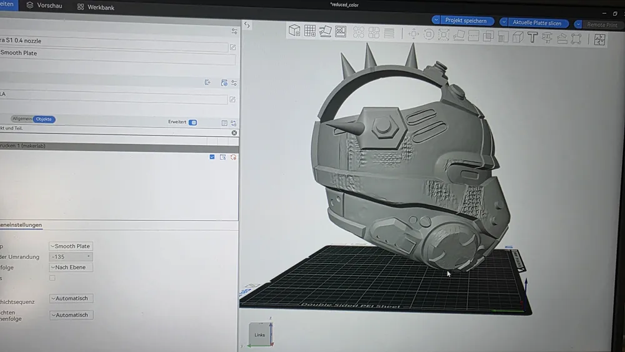Click the Split to parts icon
Image resolution: width=625 pixels, height=352 pixels.
(x=374, y=33)
